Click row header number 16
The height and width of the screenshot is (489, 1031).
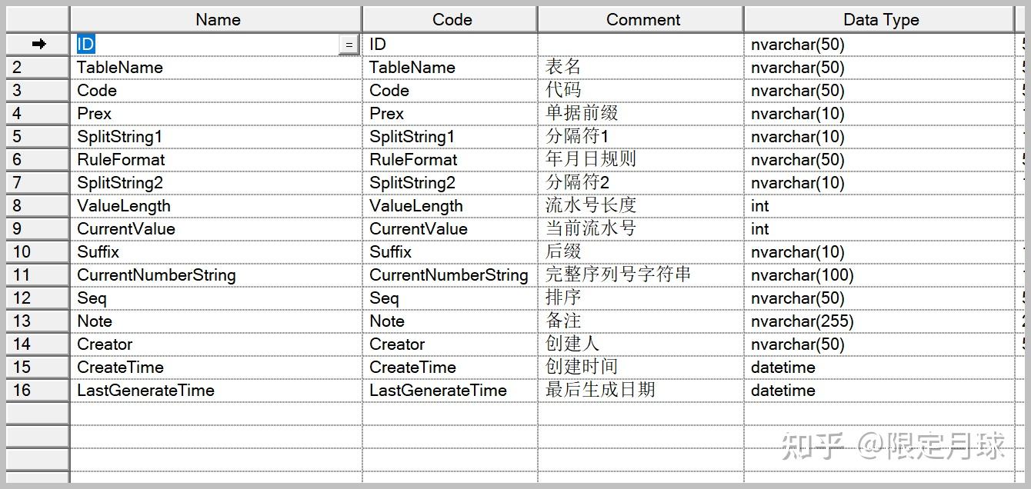click(x=38, y=391)
